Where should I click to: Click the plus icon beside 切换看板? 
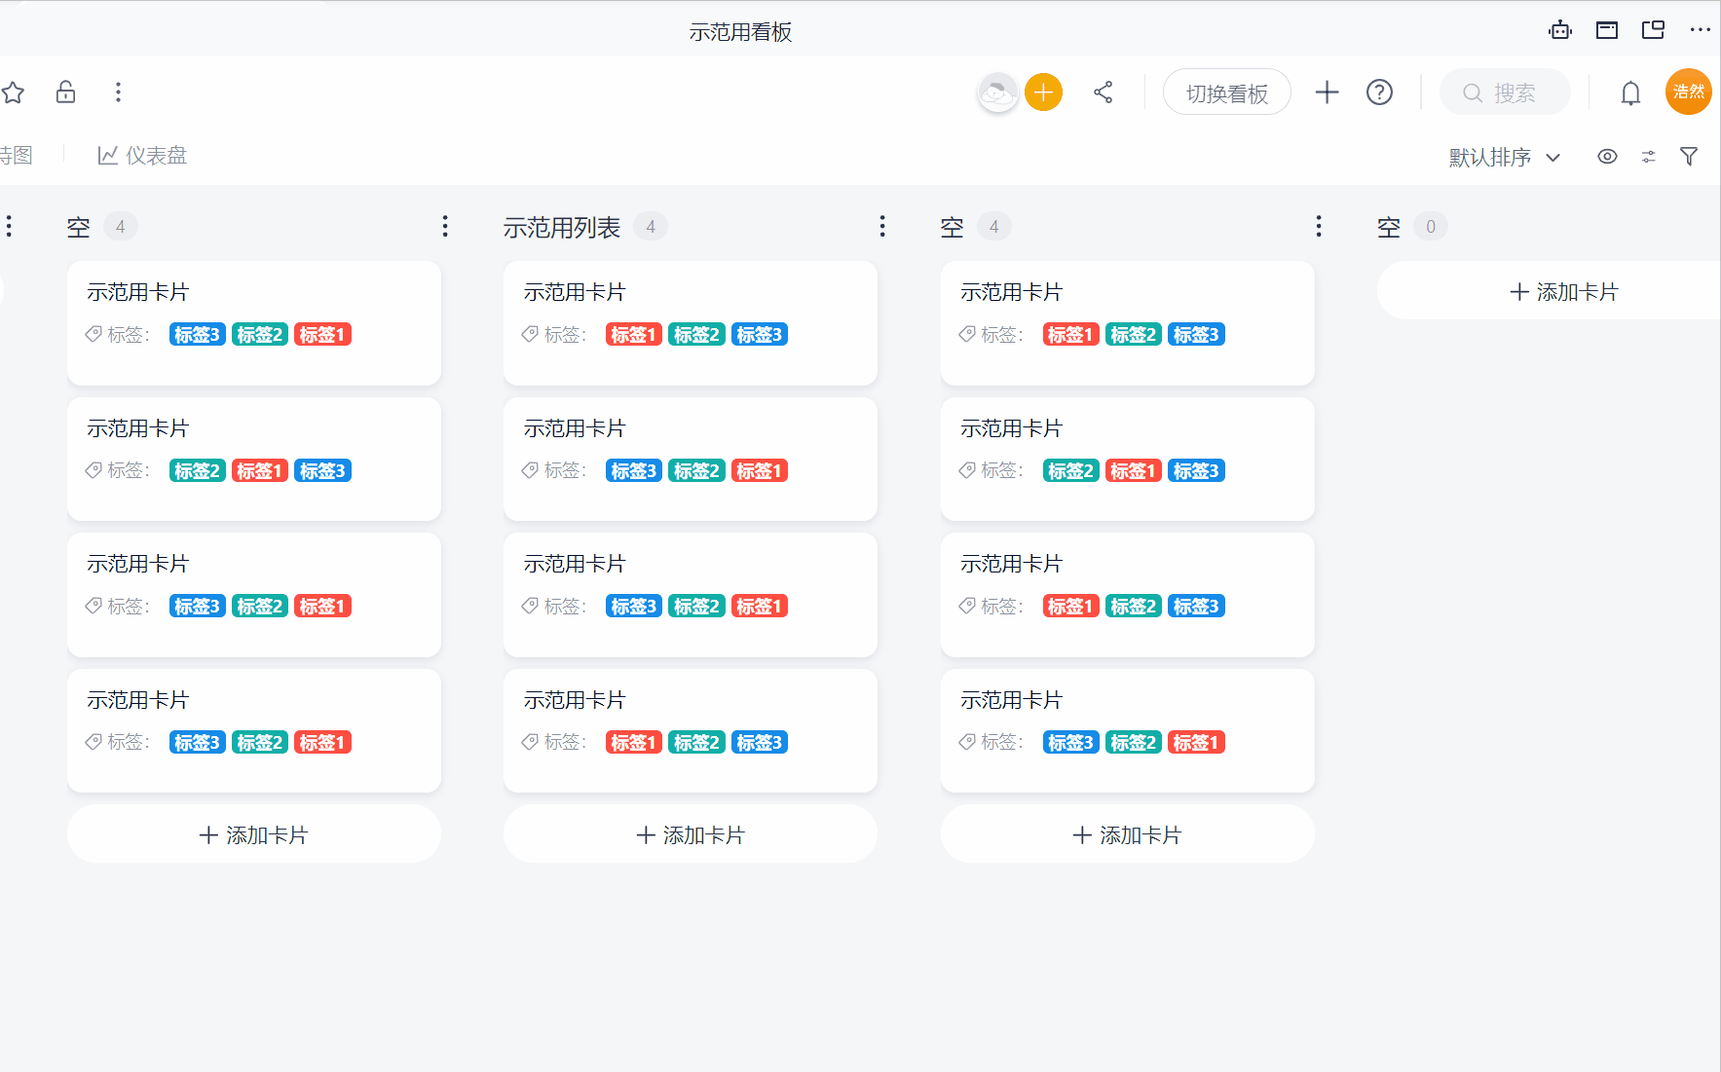click(x=1327, y=92)
